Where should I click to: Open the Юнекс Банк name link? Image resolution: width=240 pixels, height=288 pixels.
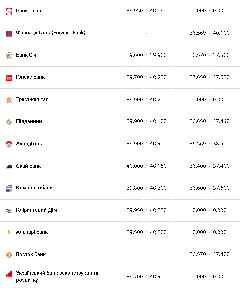point(30,77)
